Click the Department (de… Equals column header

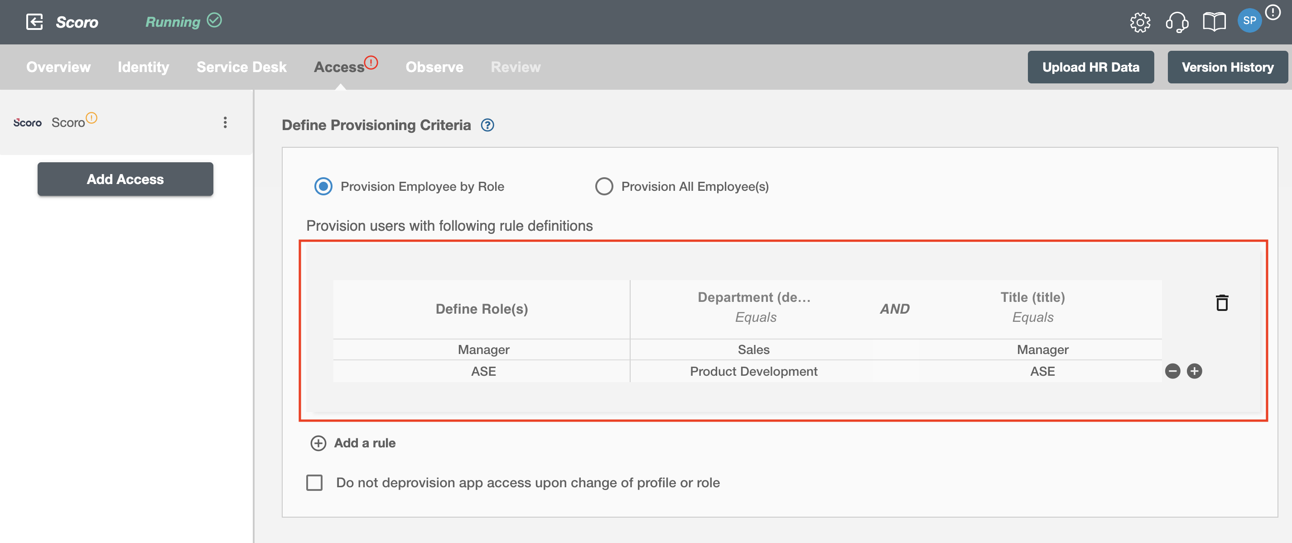pos(754,307)
